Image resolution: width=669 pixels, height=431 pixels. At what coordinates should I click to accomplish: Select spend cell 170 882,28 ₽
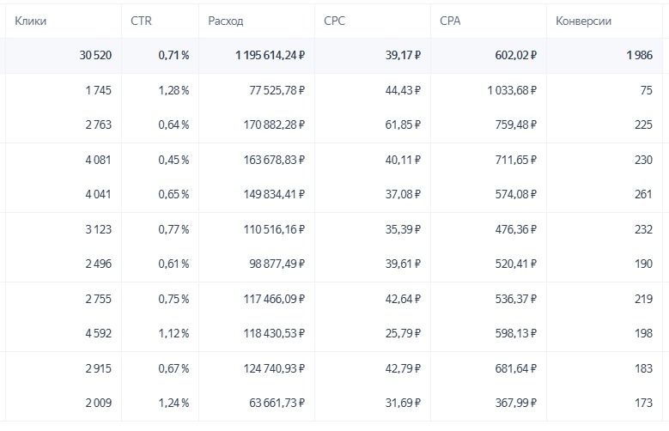click(270, 124)
